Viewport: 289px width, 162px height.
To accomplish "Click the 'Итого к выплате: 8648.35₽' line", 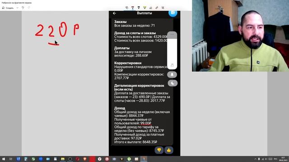I will [135, 142].
